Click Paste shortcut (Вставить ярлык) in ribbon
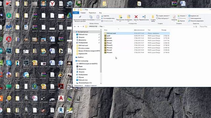Viewport: 211px width, 118px height. (x=107, y=21)
